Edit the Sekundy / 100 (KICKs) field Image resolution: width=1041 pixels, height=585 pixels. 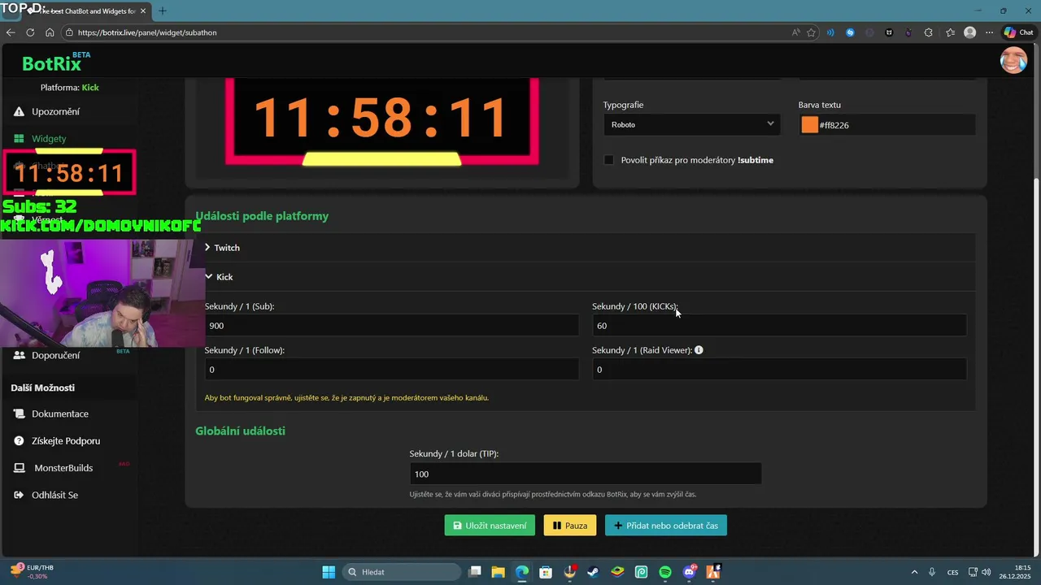(779, 325)
